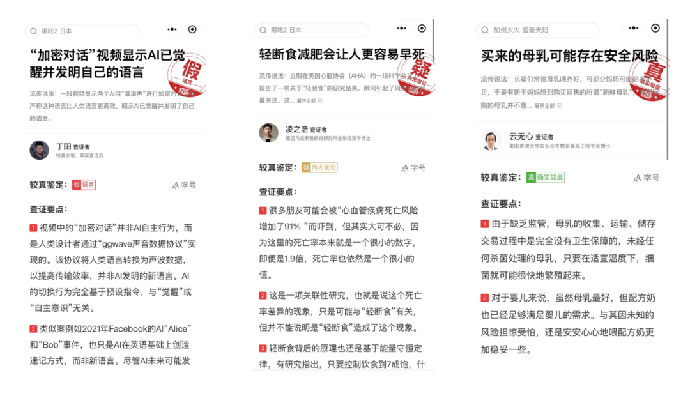View author 丁阳's avatar photo

pos(39,150)
